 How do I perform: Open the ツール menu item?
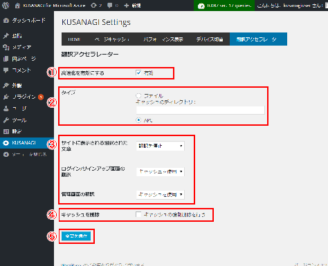(x=19, y=120)
